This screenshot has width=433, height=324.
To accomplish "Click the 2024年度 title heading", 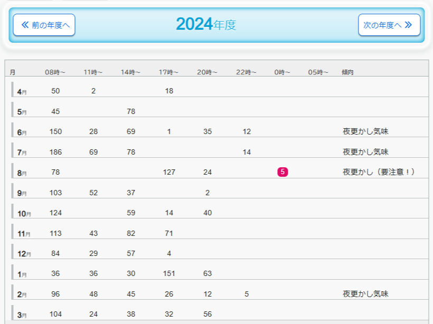I will [x=205, y=24].
